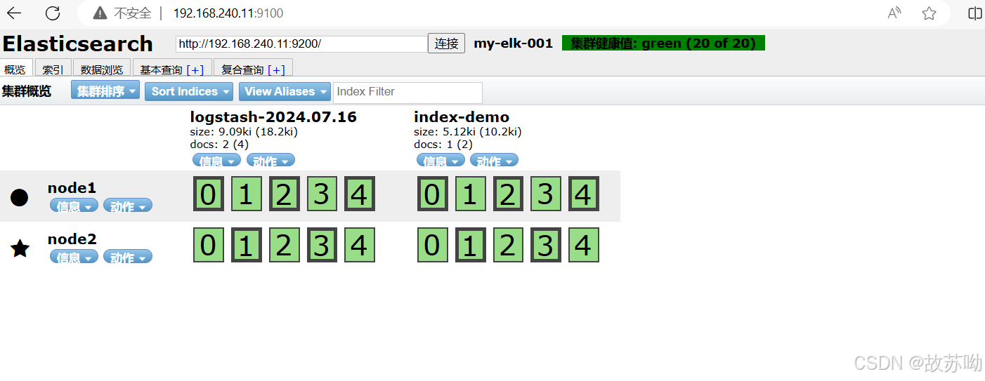Click docs: 2 (4) text
Screen dimensions: 985x381
point(219,145)
